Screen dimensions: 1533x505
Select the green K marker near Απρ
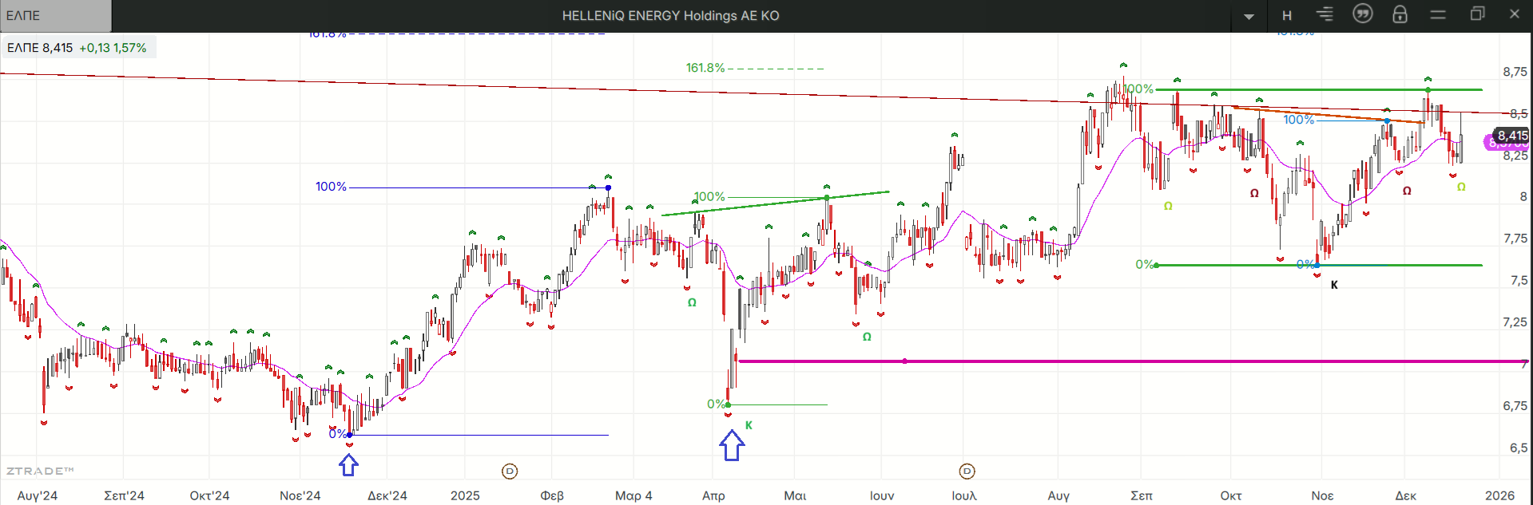coord(749,425)
